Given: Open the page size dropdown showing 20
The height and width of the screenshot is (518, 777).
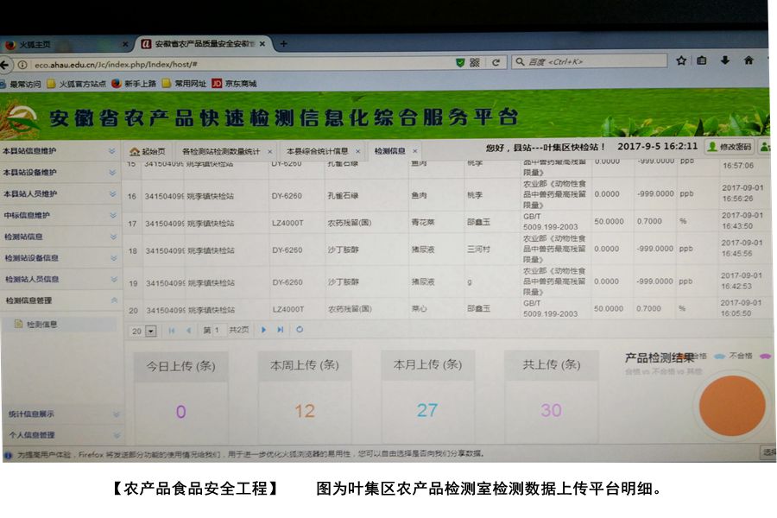Looking at the screenshot, I should 151,331.
